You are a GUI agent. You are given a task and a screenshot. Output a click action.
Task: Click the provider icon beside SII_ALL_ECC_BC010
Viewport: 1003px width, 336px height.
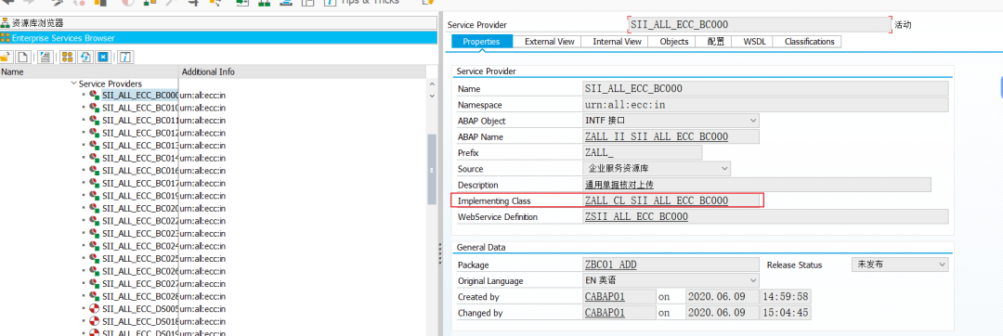pos(94,108)
